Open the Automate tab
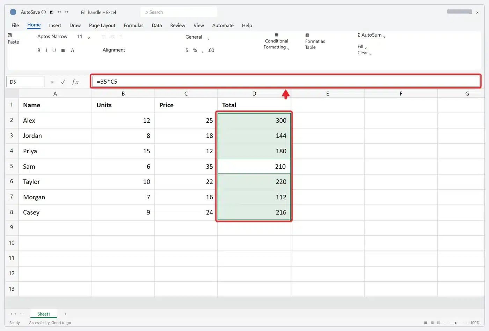 223,25
